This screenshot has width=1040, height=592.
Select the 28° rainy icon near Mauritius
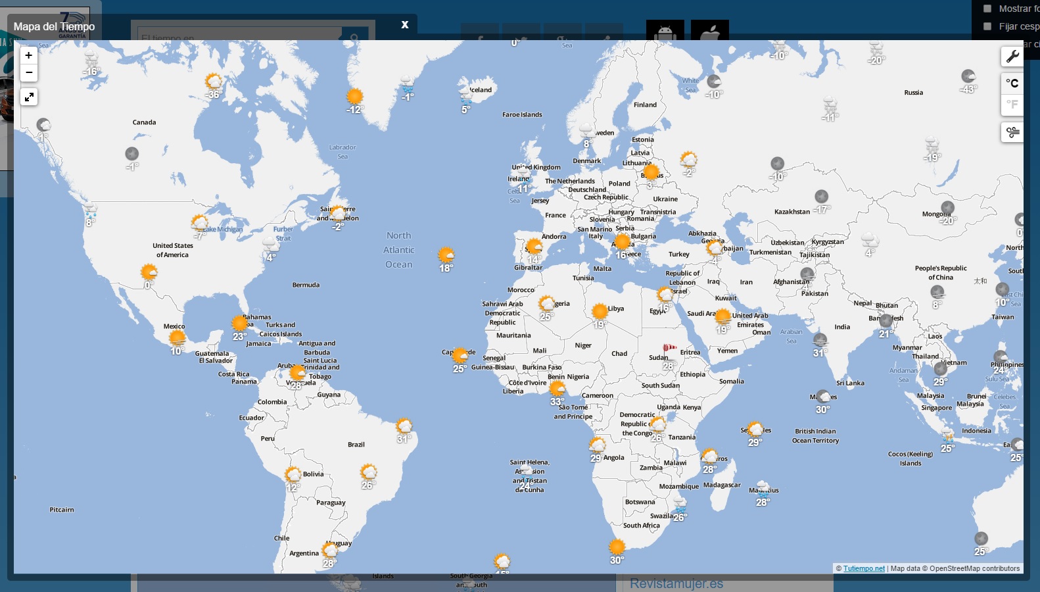coord(763,489)
